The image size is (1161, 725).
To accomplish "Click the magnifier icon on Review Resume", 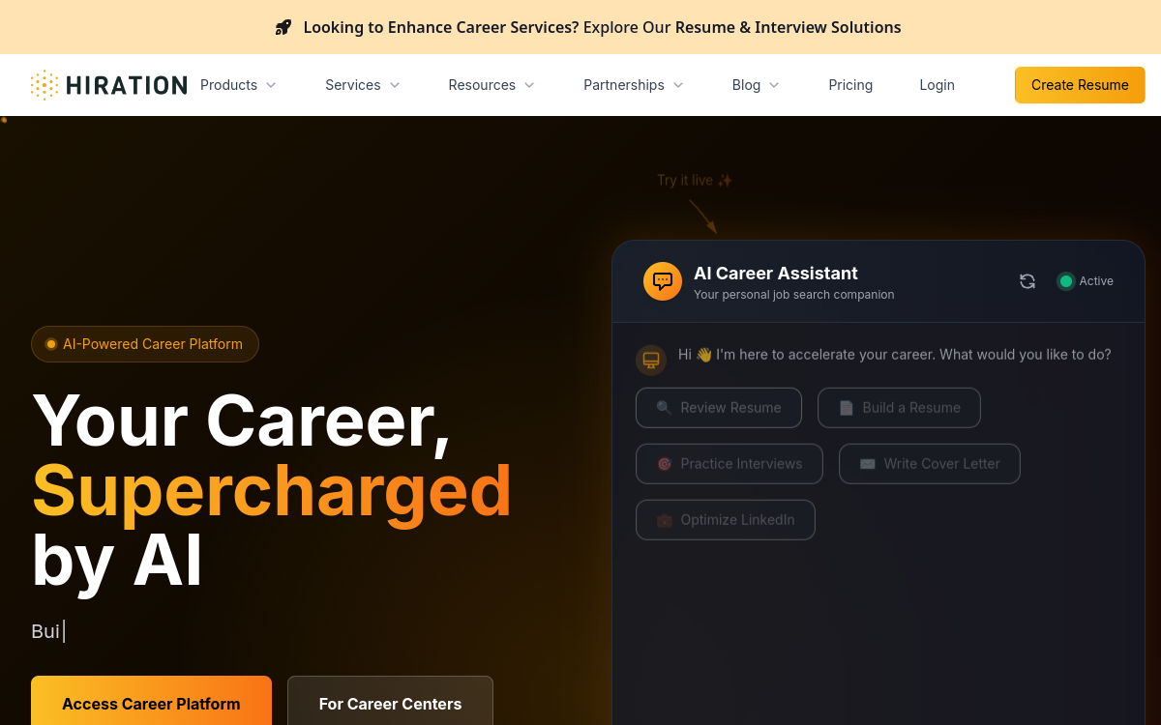I will 664,408.
